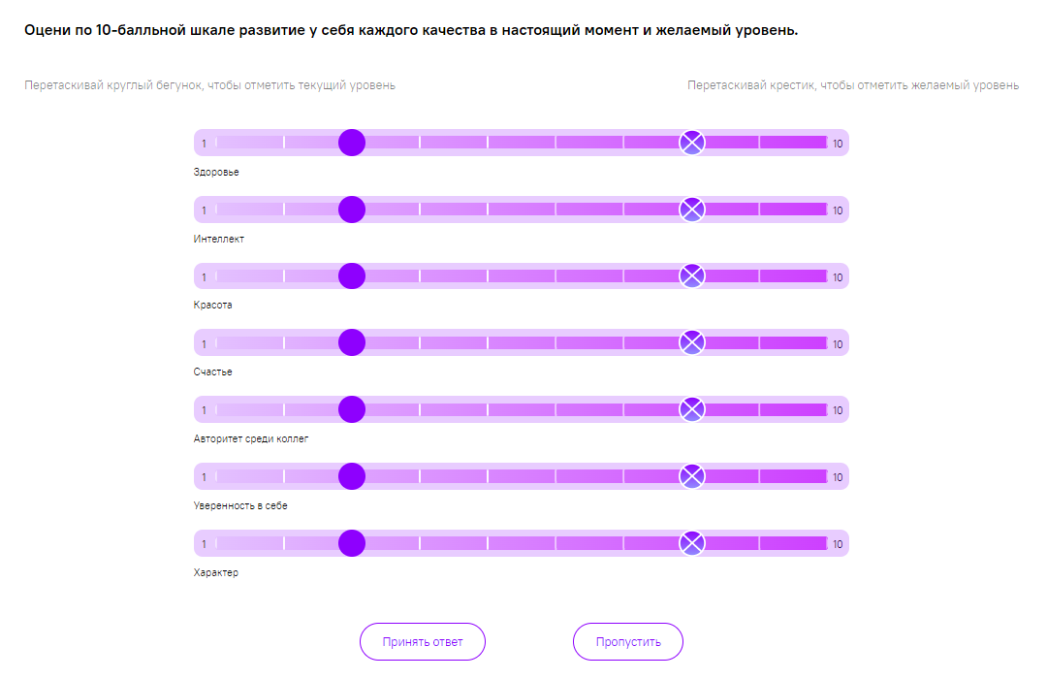1047x679 pixels.
Task: Click cross handle on Авторитет среди коллег slider
Action: click(x=691, y=410)
